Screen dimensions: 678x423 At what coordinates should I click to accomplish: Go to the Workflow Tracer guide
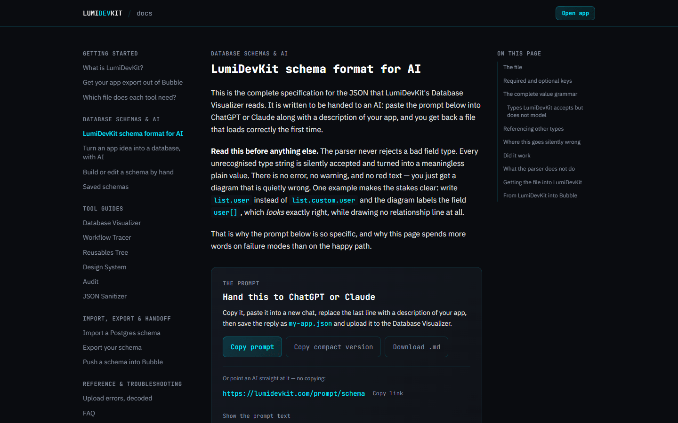(x=107, y=237)
